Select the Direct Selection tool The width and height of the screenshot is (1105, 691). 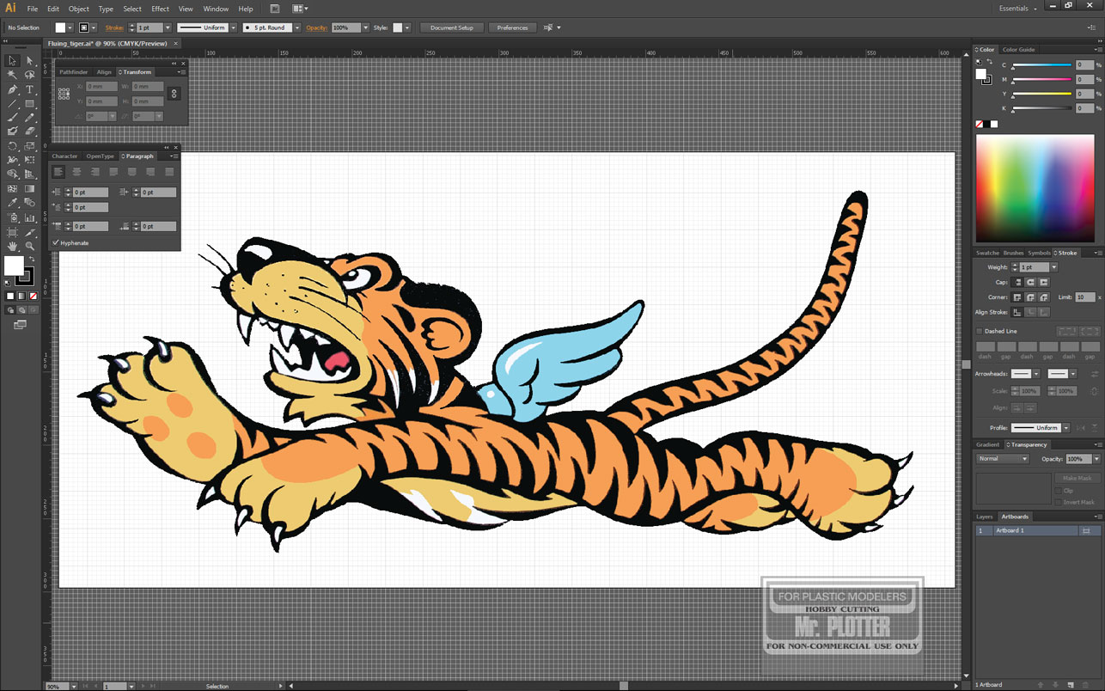(29, 61)
